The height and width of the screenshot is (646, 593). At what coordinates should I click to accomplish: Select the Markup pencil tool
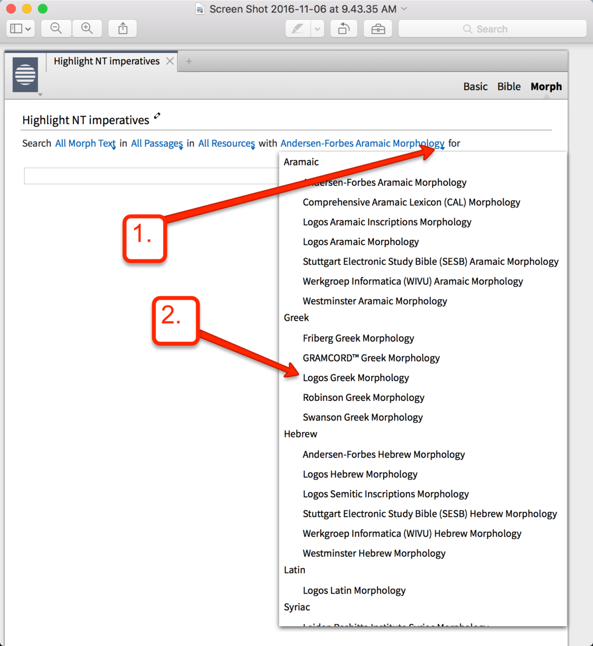coord(297,28)
